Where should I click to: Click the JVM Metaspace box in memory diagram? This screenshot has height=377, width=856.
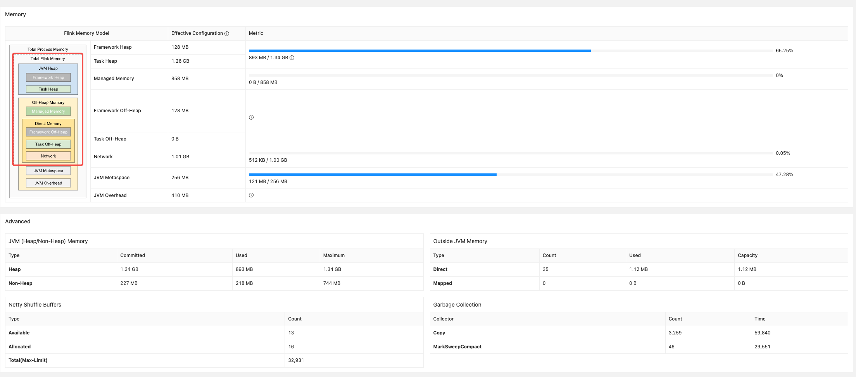pos(48,171)
